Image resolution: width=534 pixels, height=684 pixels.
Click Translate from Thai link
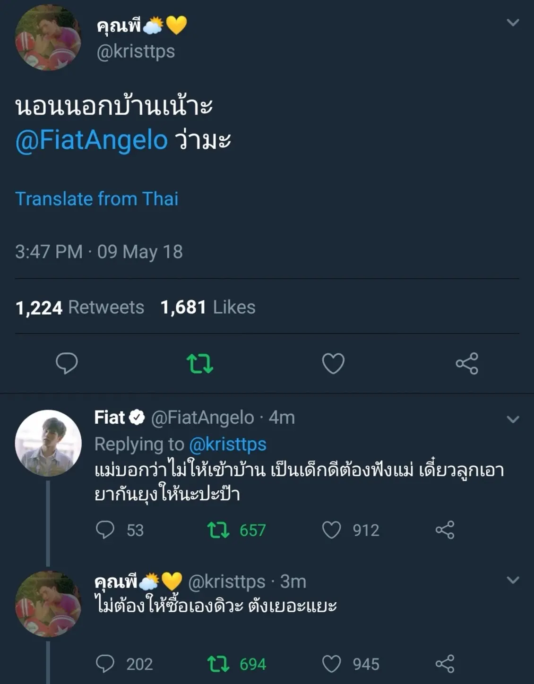(97, 199)
